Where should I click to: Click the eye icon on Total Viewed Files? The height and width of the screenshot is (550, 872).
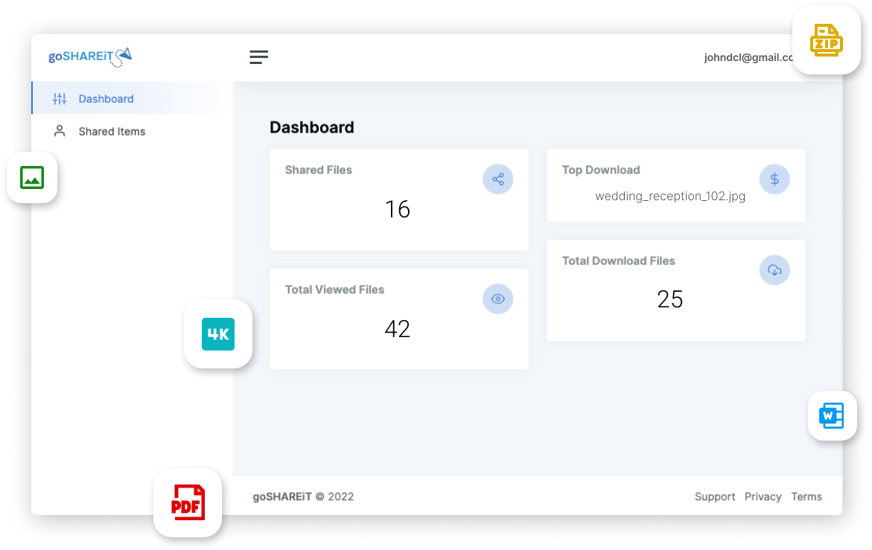coord(498,299)
